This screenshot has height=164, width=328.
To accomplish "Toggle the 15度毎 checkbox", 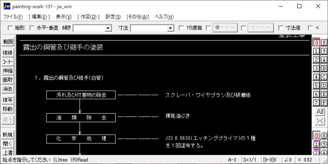I will click(x=182, y=28).
